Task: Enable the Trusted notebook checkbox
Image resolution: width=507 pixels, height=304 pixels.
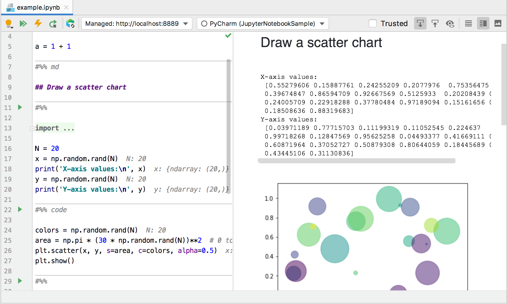Action: (373, 23)
